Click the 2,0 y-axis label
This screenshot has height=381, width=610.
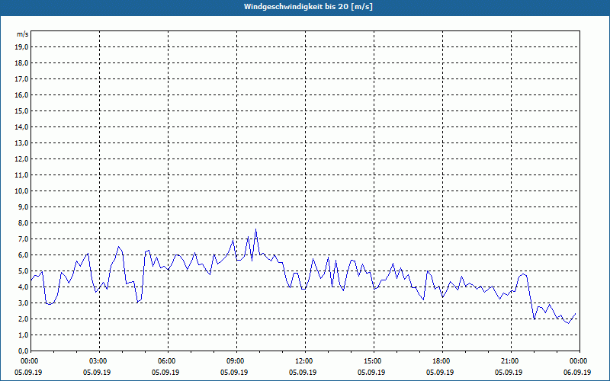pos(23,319)
